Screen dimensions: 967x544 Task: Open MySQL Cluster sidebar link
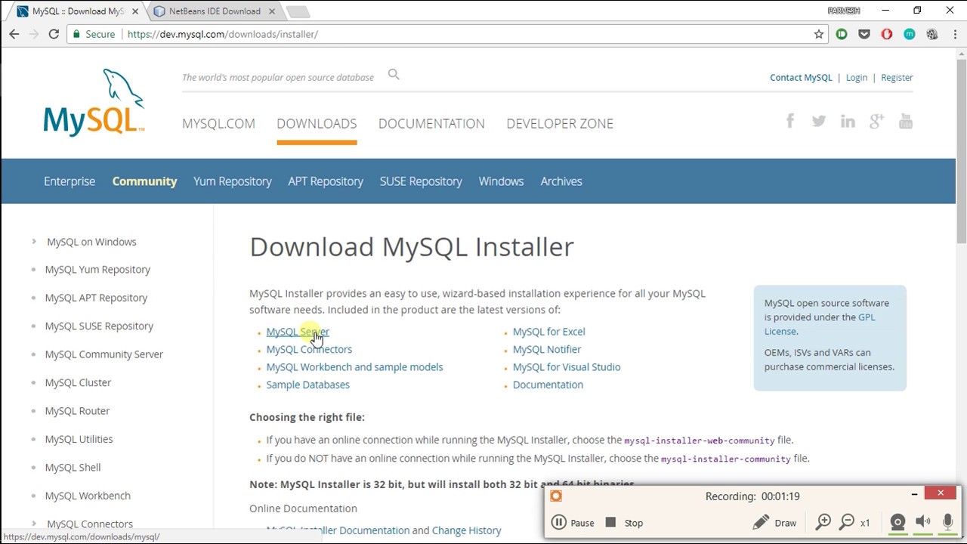pyautogui.click(x=78, y=382)
